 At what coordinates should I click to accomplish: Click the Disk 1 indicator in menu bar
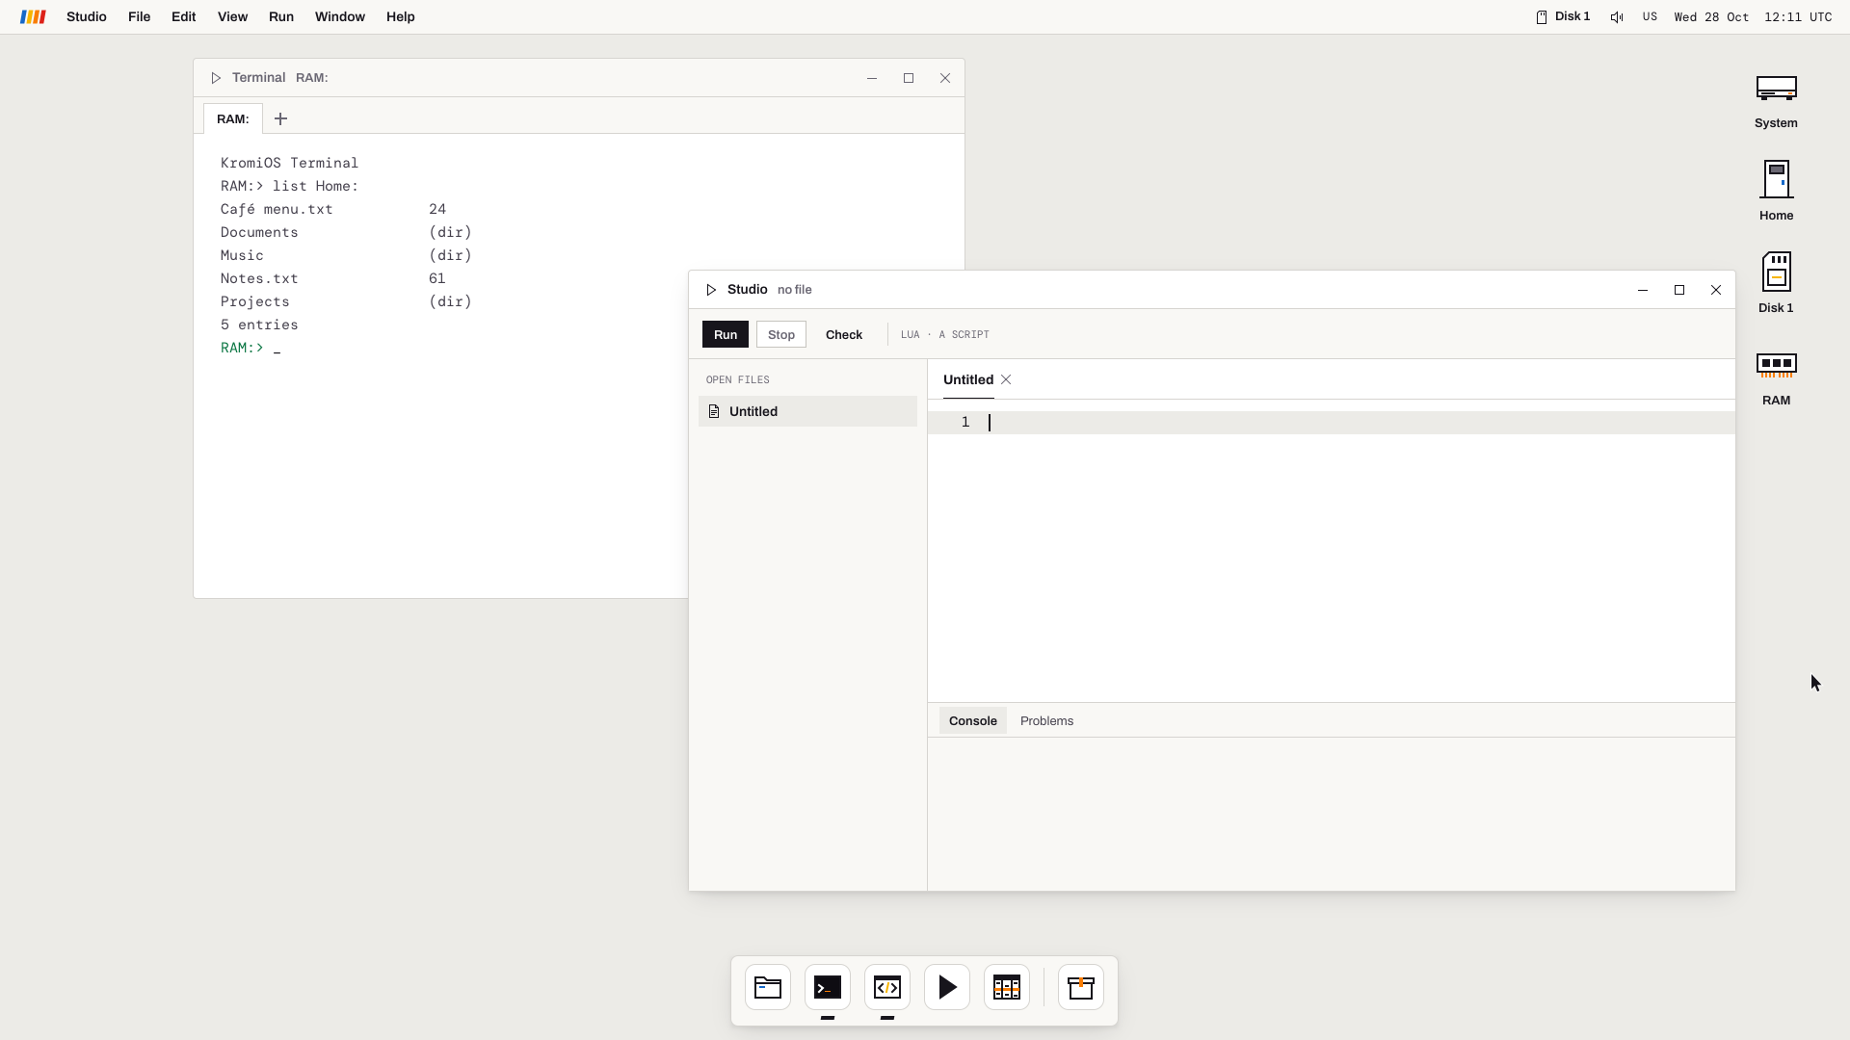1563,16
